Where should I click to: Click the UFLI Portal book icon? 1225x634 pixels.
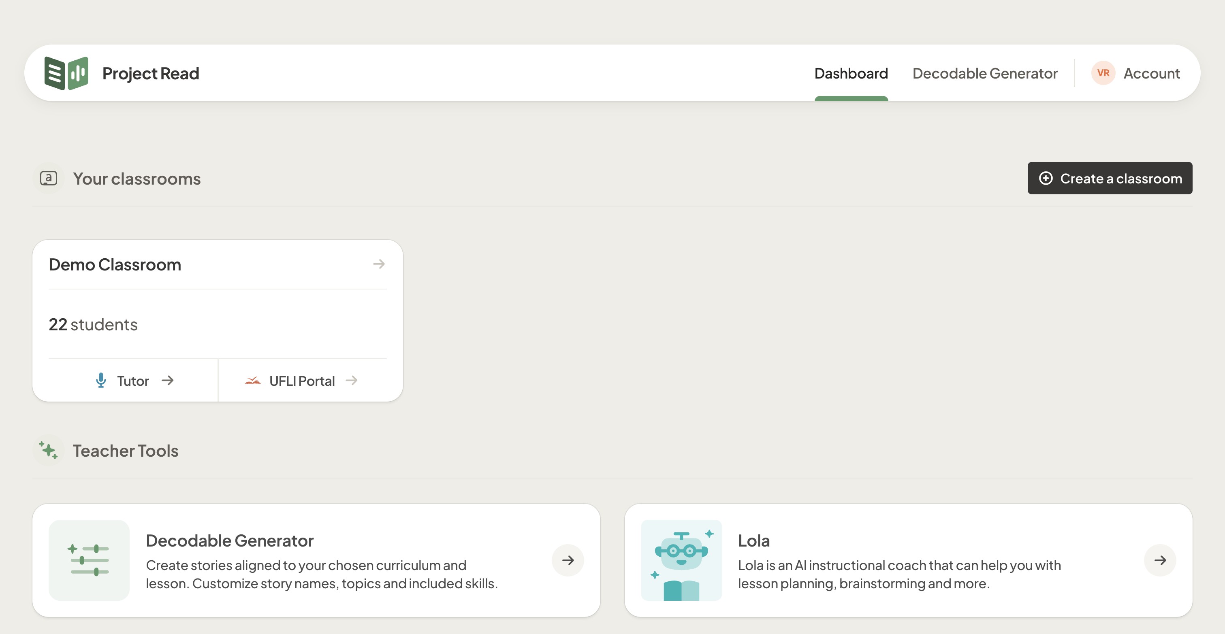tap(253, 380)
